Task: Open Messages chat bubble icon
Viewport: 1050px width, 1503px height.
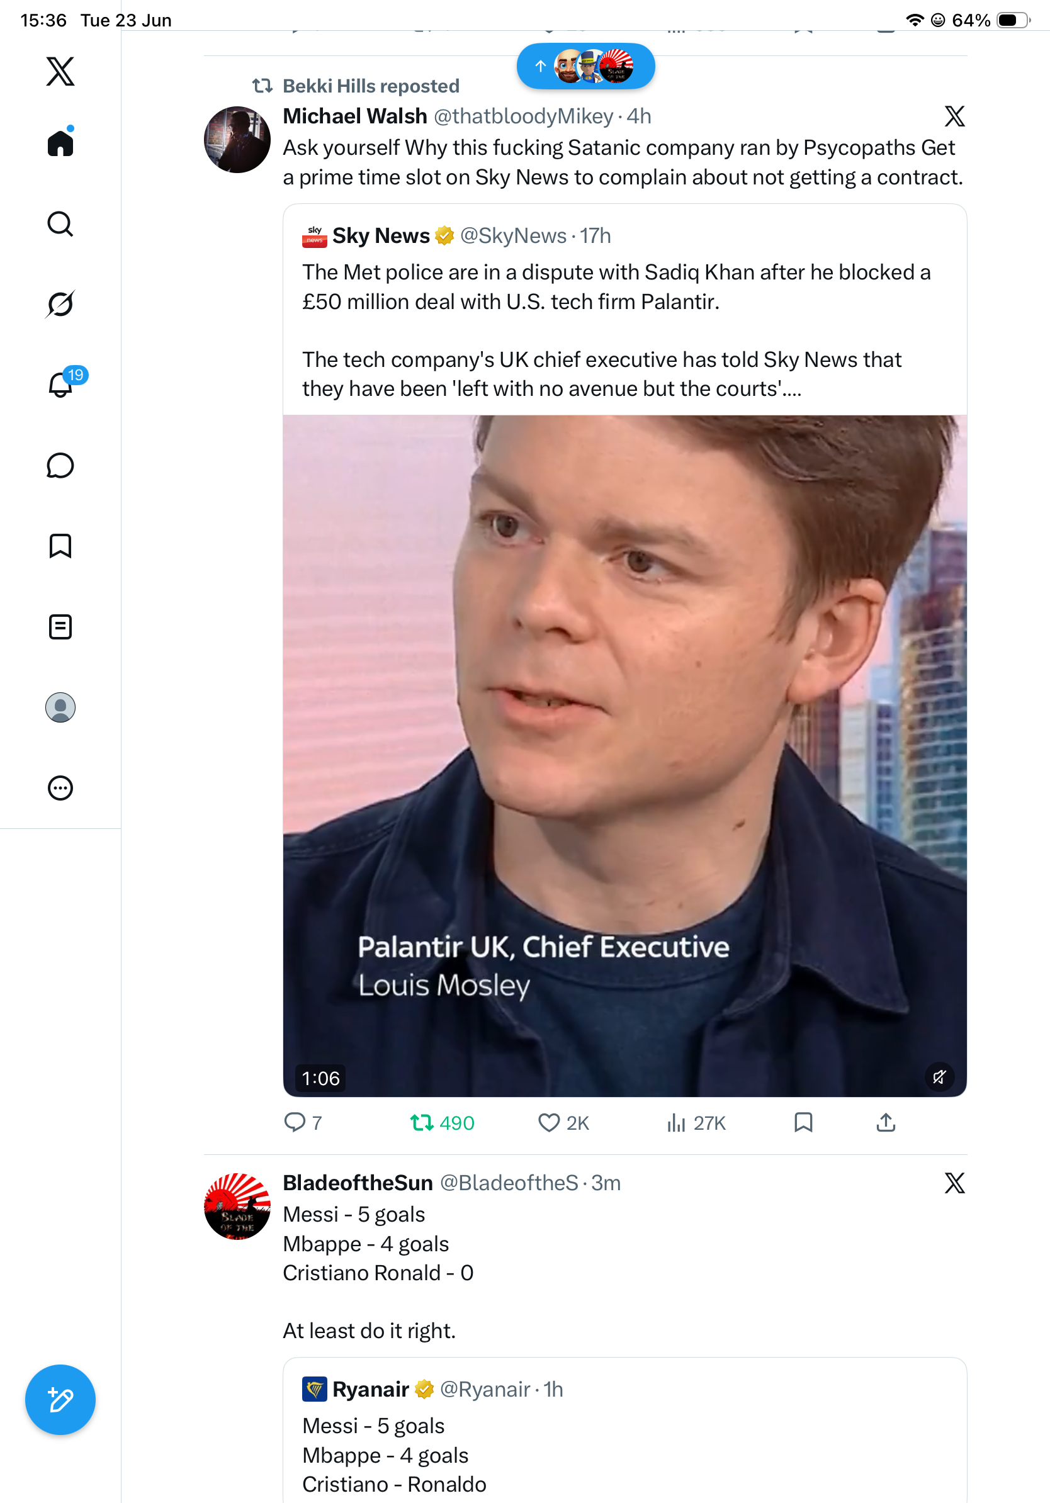Action: click(x=60, y=465)
